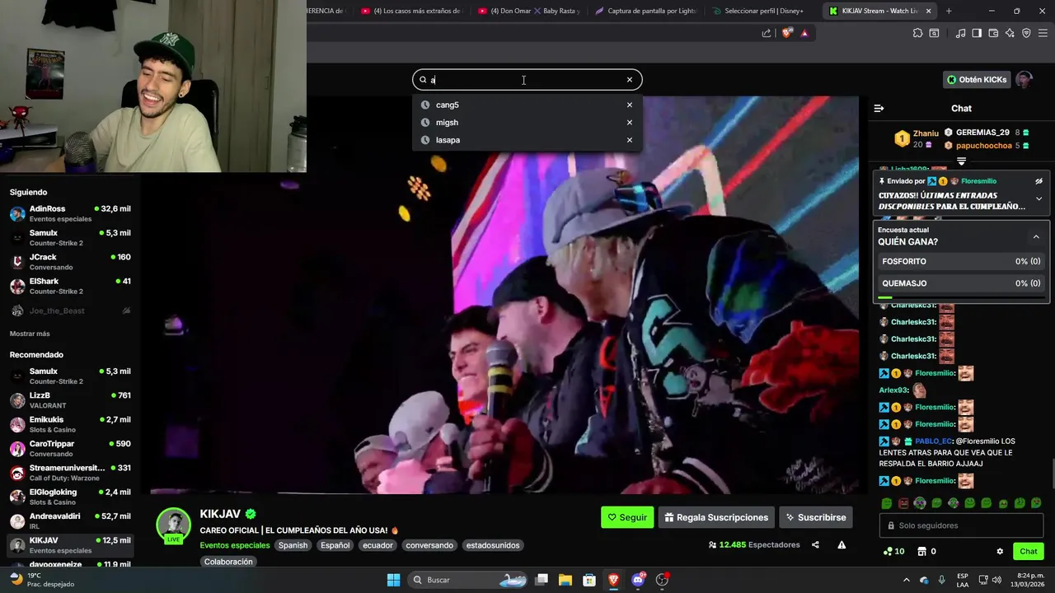Image resolution: width=1055 pixels, height=593 pixels.
Task: Remove cang5 from recent searches
Action: (x=630, y=105)
